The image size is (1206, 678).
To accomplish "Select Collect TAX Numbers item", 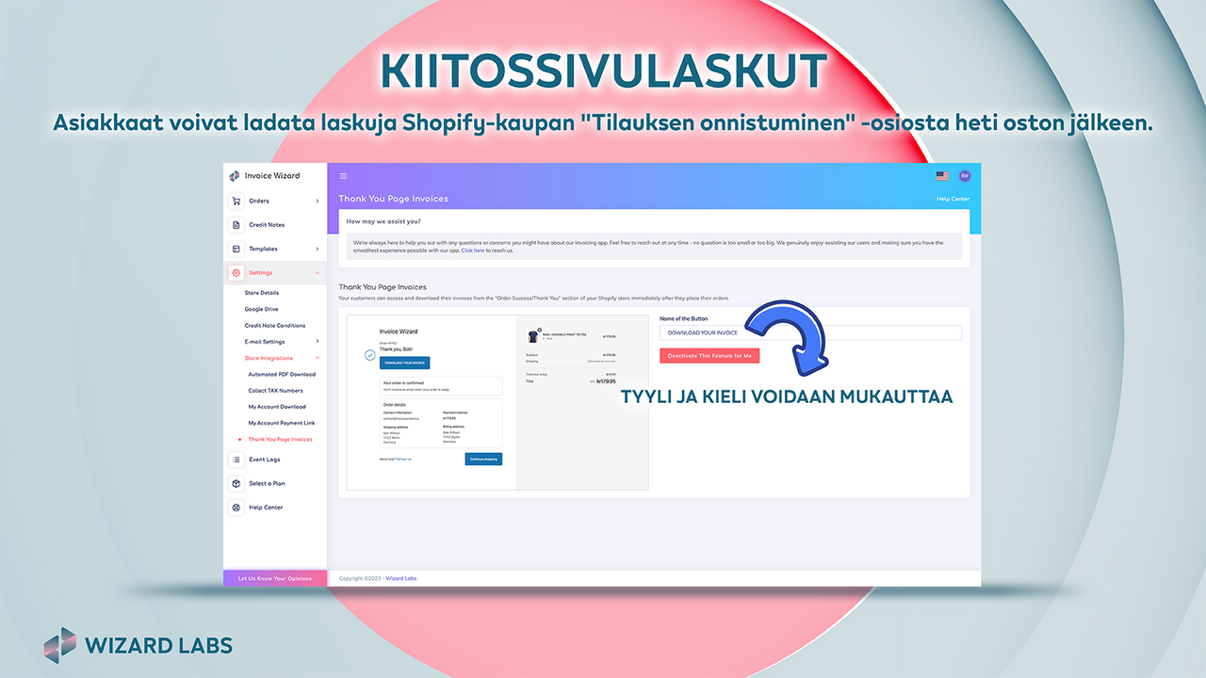I will 275,390.
